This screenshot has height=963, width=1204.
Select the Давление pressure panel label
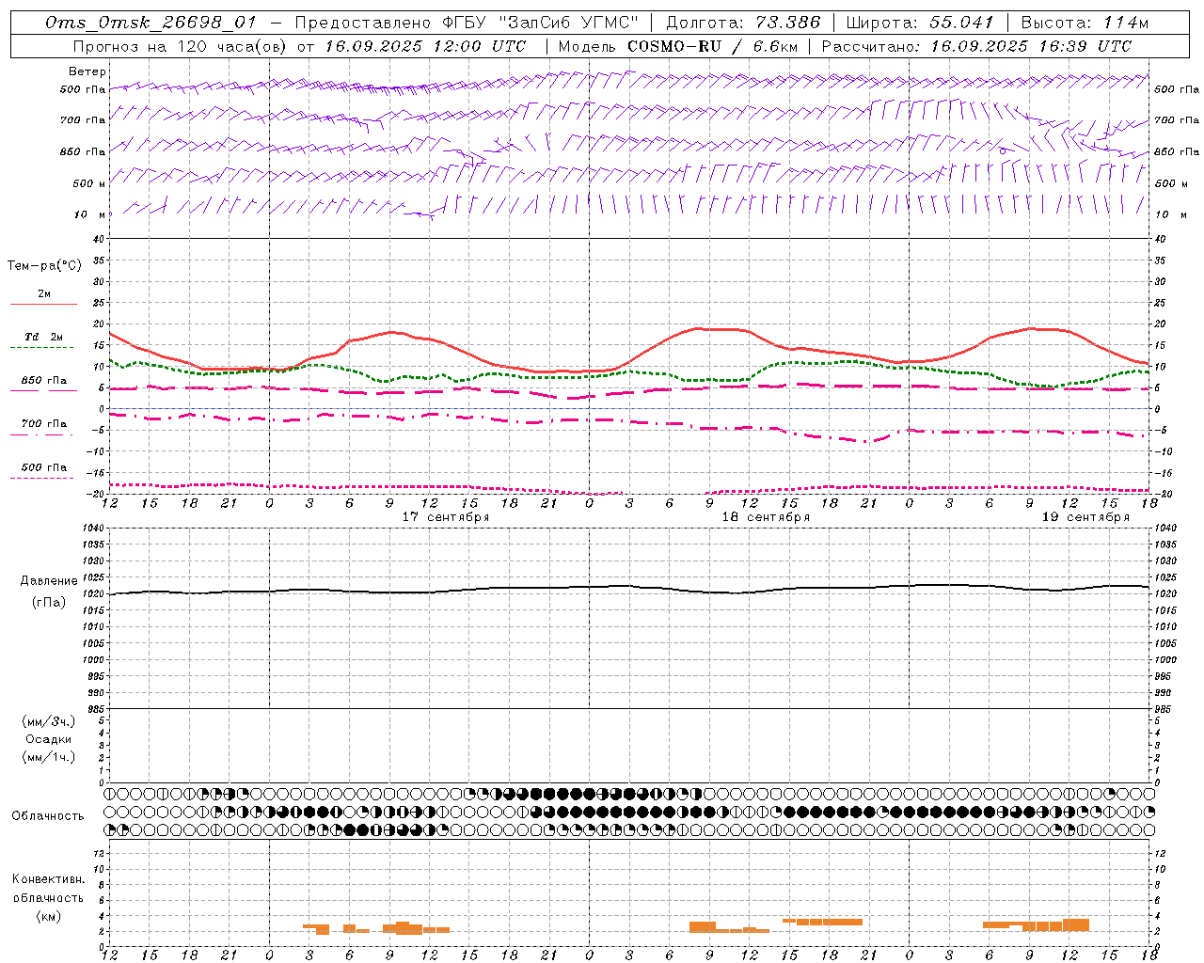coord(49,581)
